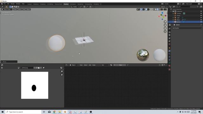Toggle image pin icon in image editor

tap(44, 68)
